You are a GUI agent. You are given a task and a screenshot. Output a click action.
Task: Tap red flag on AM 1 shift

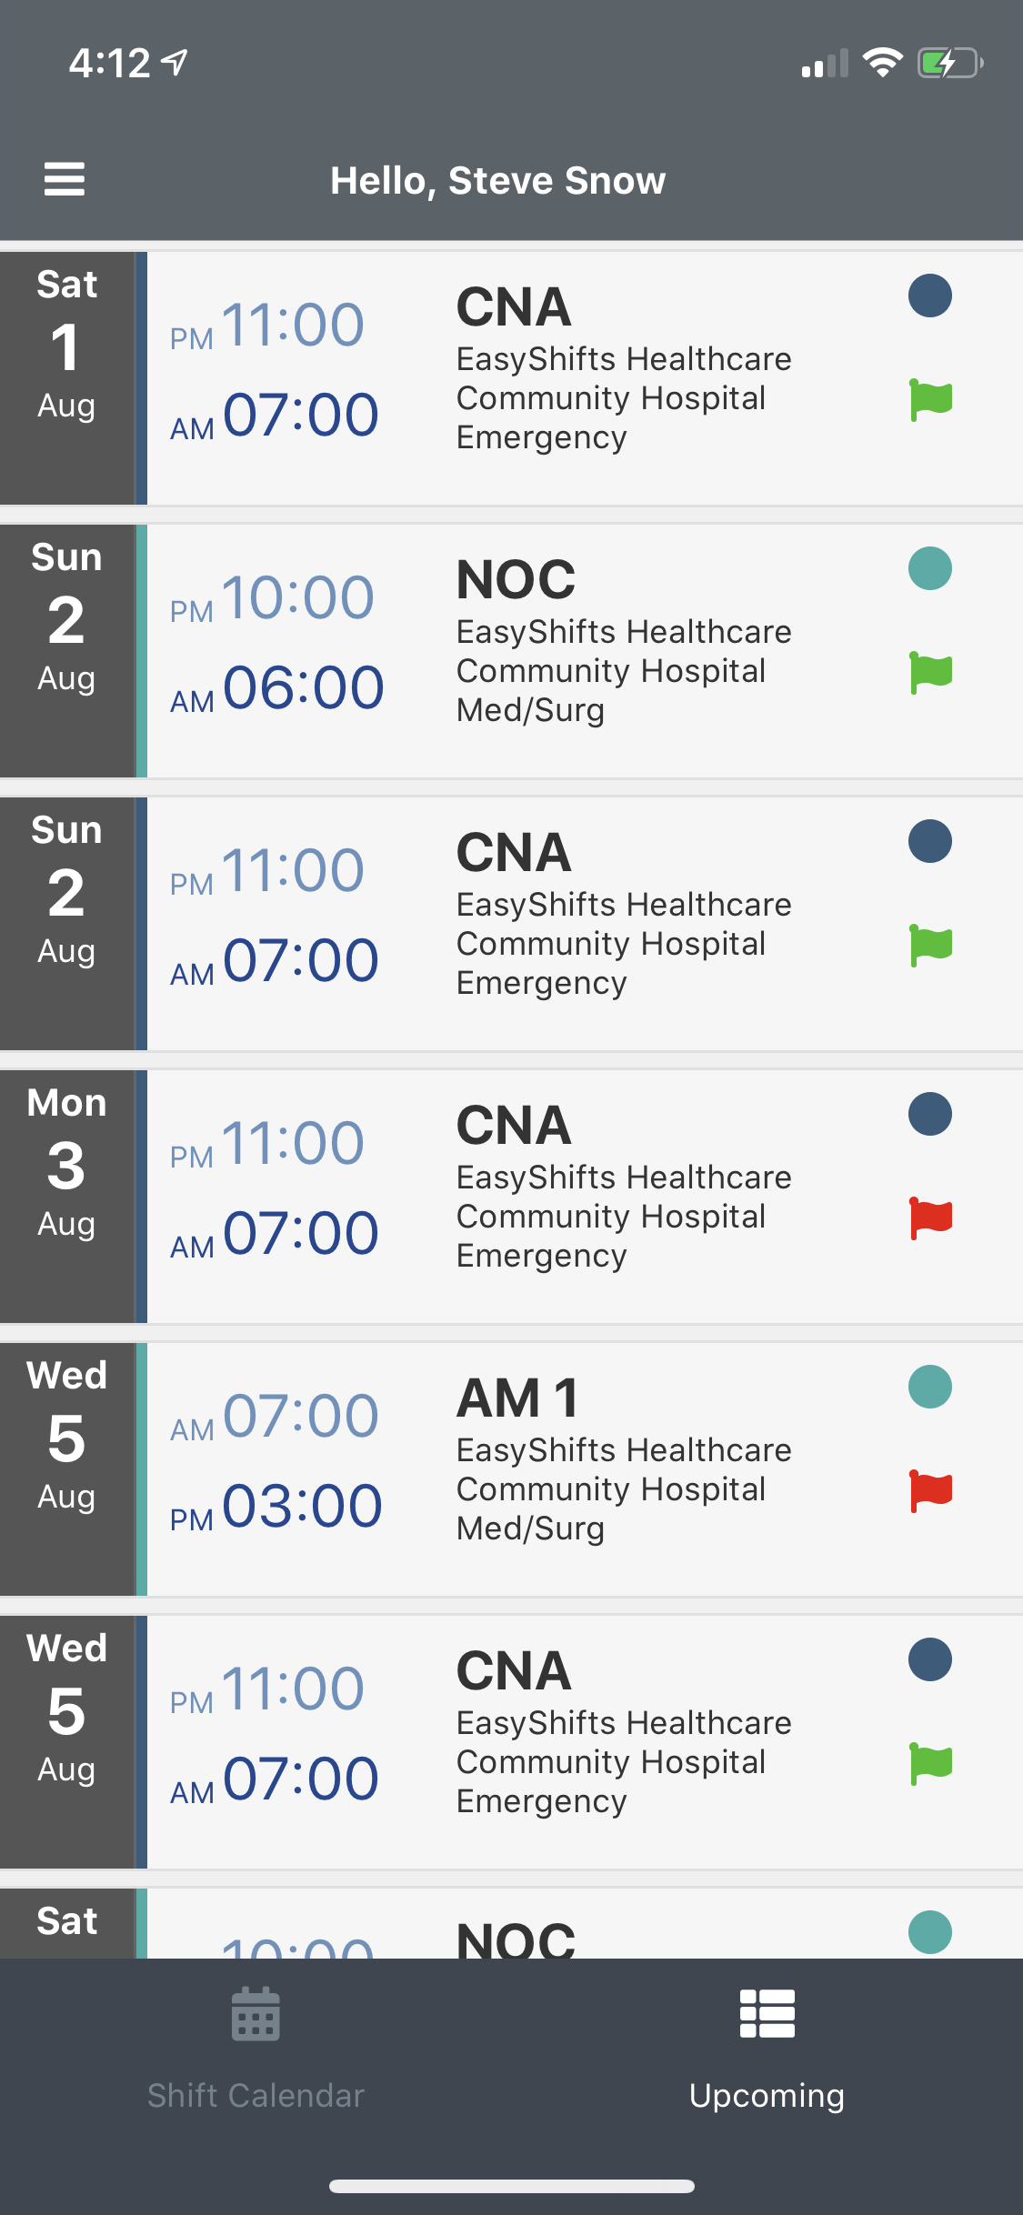[x=930, y=1491]
